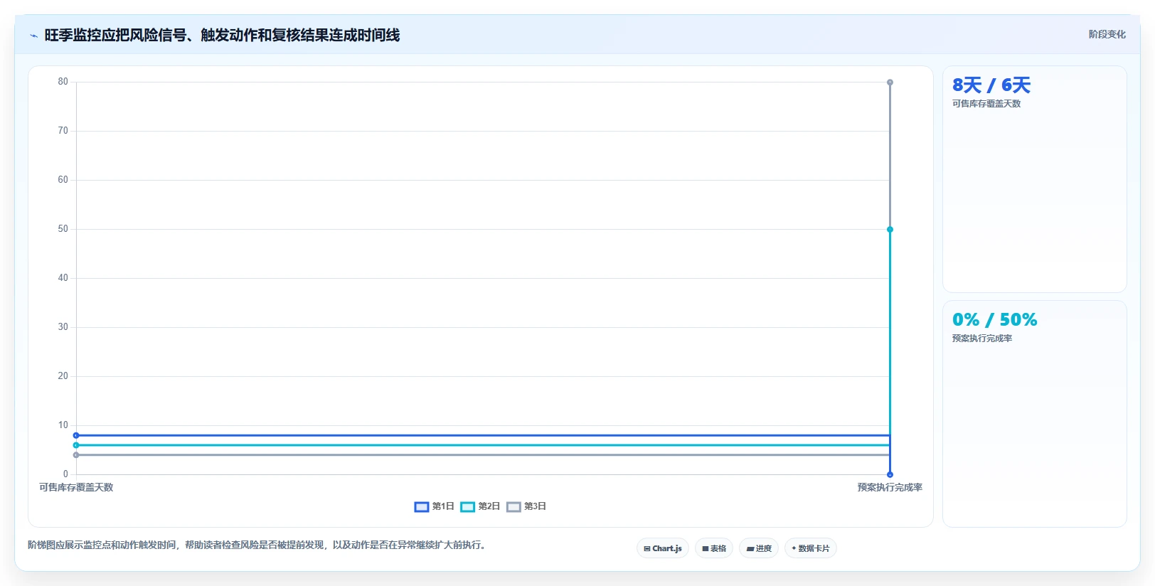Select the Chart.js pill tag
This screenshot has width=1155, height=586.
[663, 548]
